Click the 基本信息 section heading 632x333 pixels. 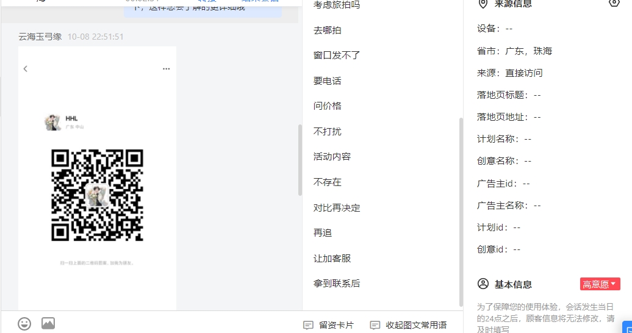pyautogui.click(x=513, y=285)
